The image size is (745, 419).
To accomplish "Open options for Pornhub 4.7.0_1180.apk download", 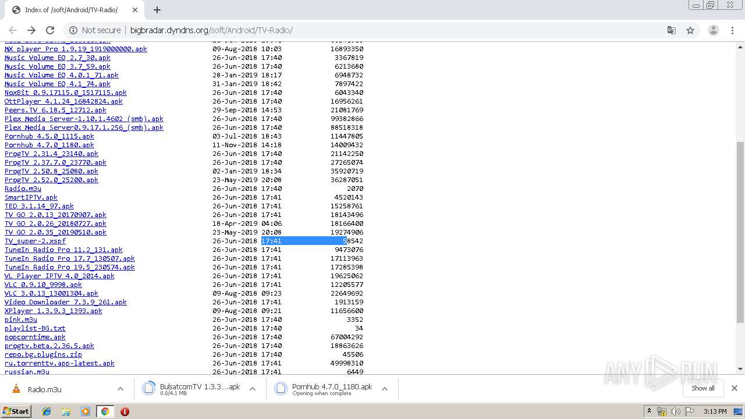I will click(385, 389).
